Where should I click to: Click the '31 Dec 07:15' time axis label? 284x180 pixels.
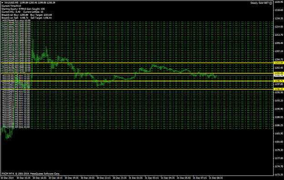[200, 178]
